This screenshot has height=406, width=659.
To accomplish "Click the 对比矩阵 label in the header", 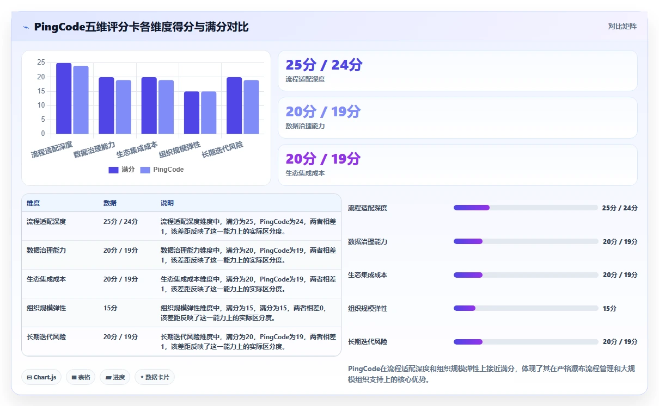I will tap(623, 26).
